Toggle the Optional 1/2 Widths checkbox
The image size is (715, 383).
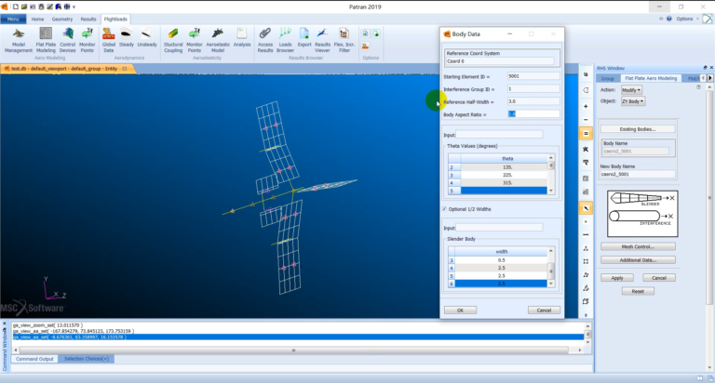pyautogui.click(x=445, y=209)
